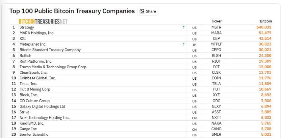Image resolution: width=283 pixels, height=138 pixels.
Task: Click the JP country tag for Metaplanet
Action: tap(194, 45)
